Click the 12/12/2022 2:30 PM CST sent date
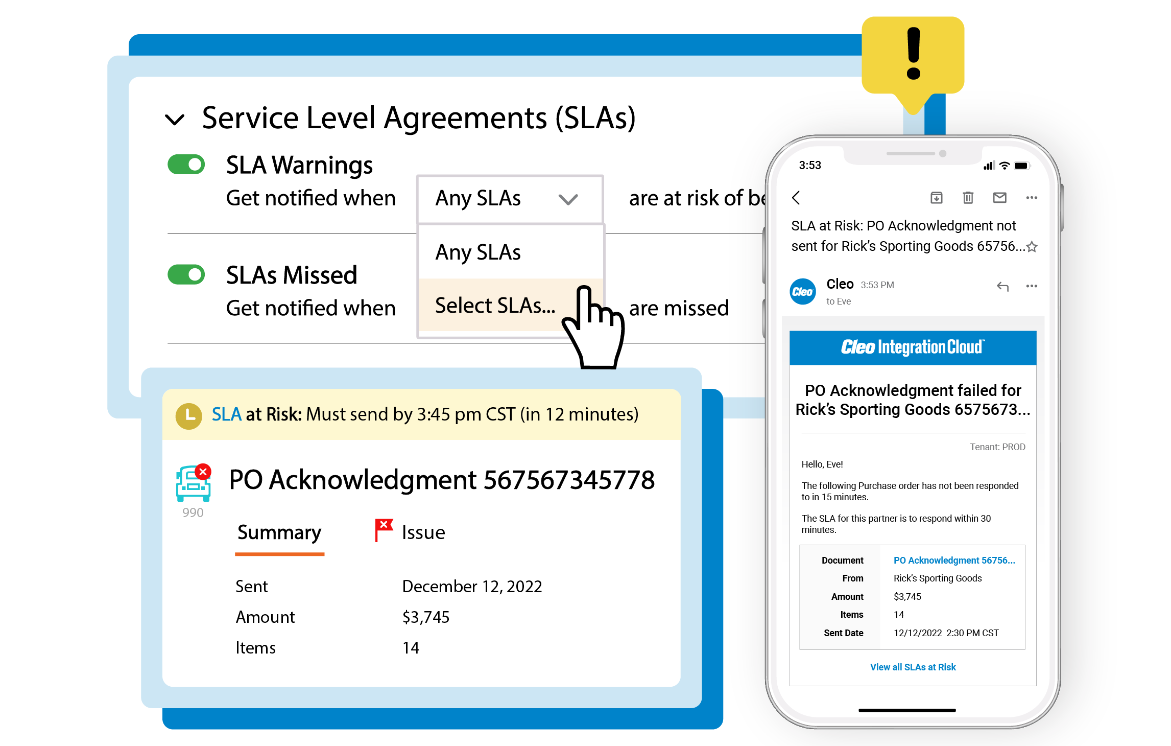Screen dimensions: 1171x746 click(x=946, y=633)
